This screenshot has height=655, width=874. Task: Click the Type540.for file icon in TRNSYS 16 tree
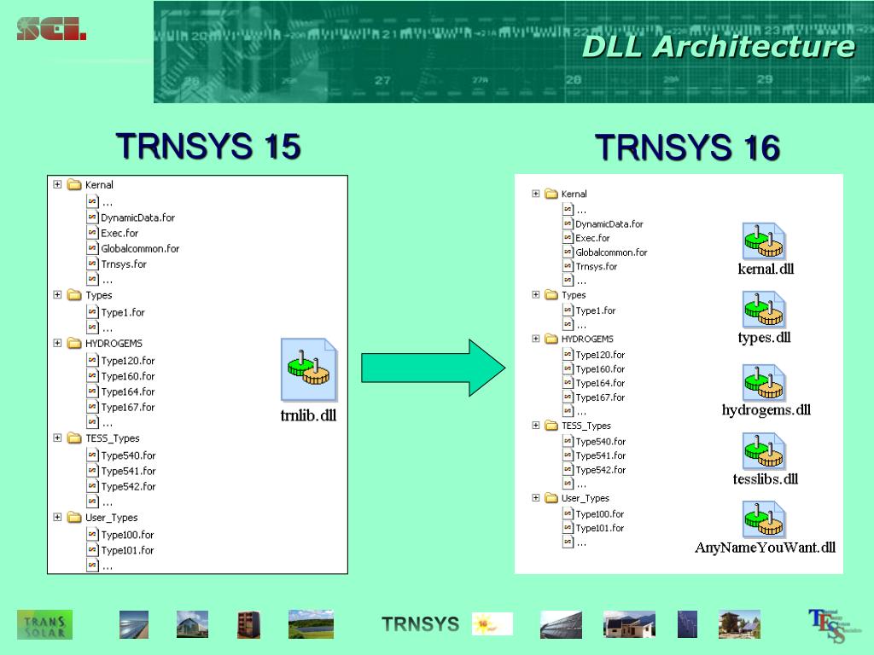pos(568,441)
